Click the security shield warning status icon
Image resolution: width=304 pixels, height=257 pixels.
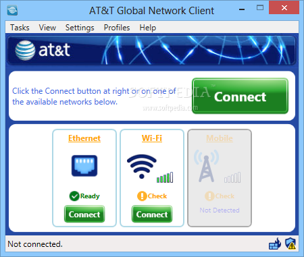click(x=290, y=244)
